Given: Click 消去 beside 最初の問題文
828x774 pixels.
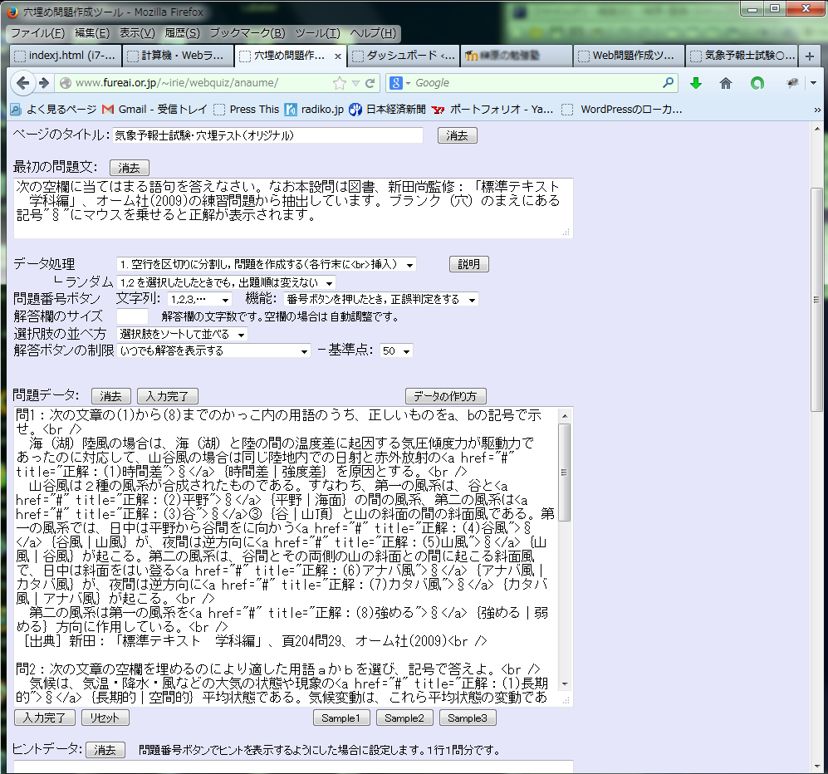Looking at the screenshot, I should point(130,168).
